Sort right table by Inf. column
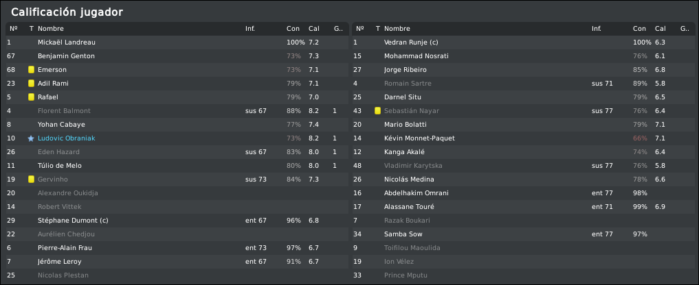699x285 pixels. click(597, 29)
